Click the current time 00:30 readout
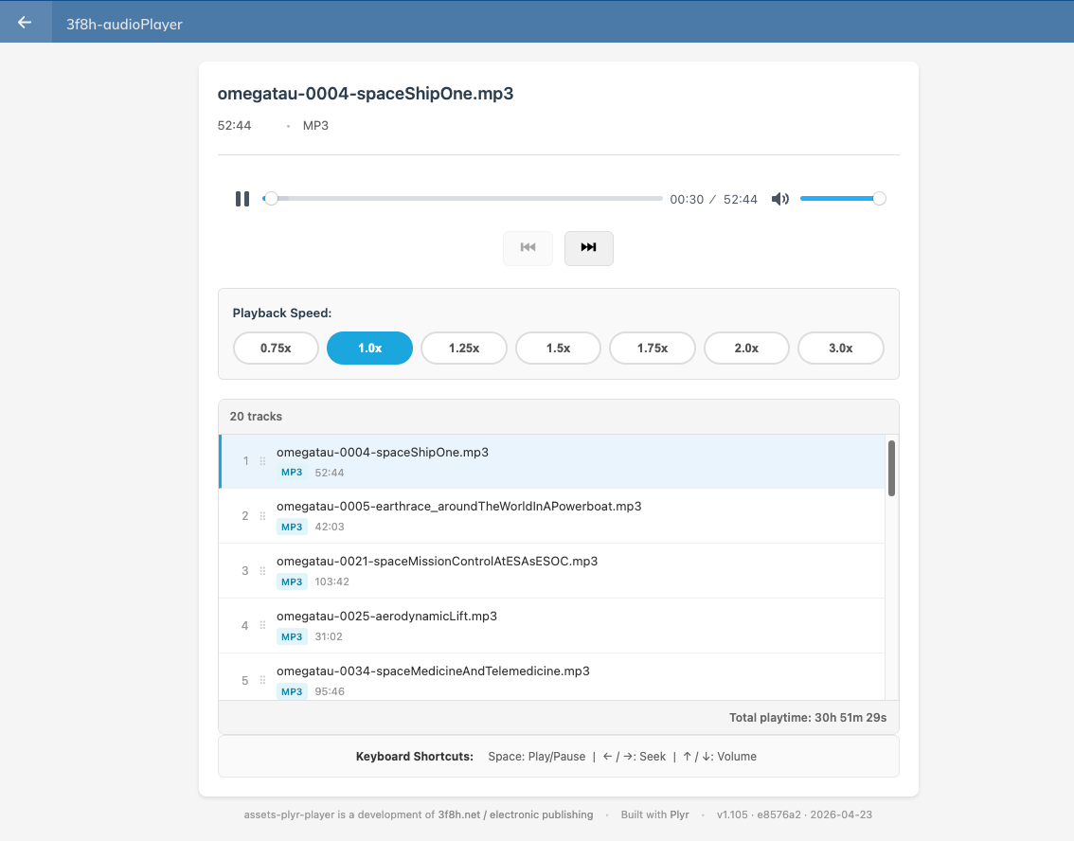The image size is (1074, 841). (687, 199)
